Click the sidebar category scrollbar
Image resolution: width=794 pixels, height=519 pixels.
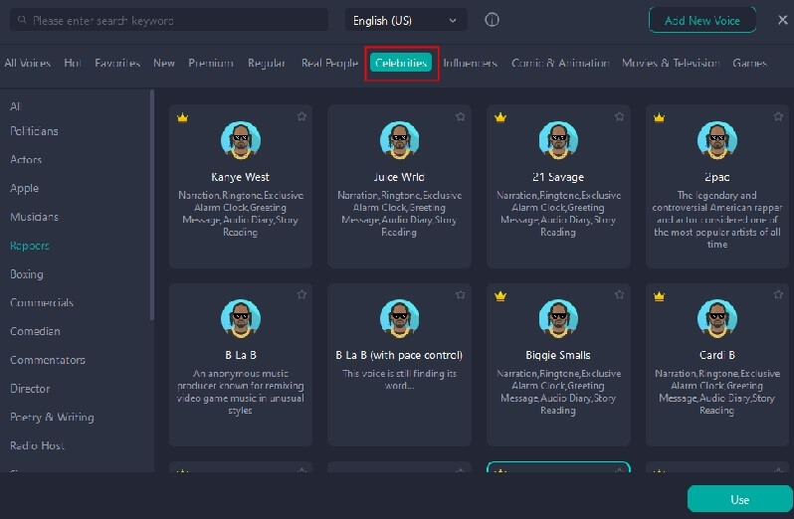click(152, 199)
